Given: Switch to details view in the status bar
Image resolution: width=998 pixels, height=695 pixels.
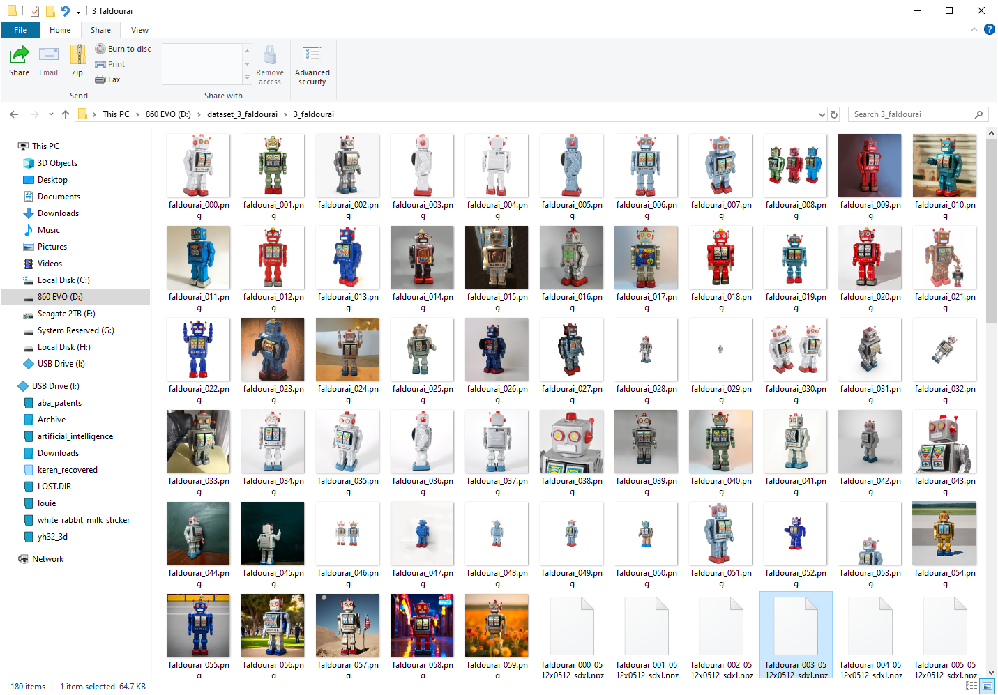Looking at the screenshot, I should tap(971, 687).
